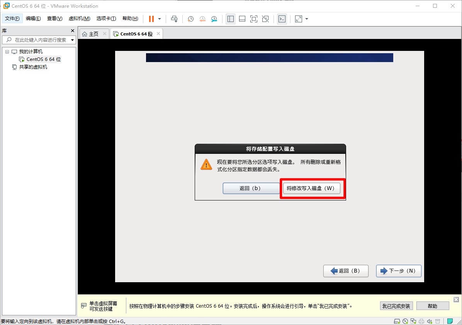Send Ctrl+Alt+Del to the virtual machine
Viewport: 462px width, 325px height.
174,19
